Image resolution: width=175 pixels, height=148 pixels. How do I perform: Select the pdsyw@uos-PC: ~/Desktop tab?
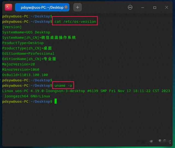pyautogui.click(x=42, y=7)
